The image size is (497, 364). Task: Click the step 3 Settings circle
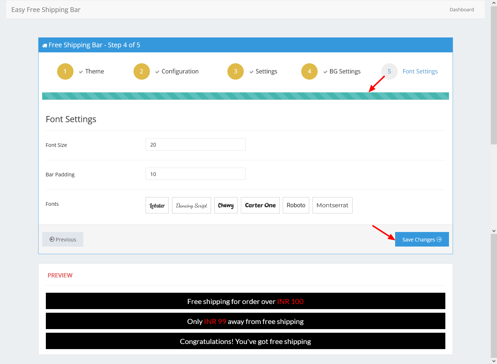tap(235, 71)
